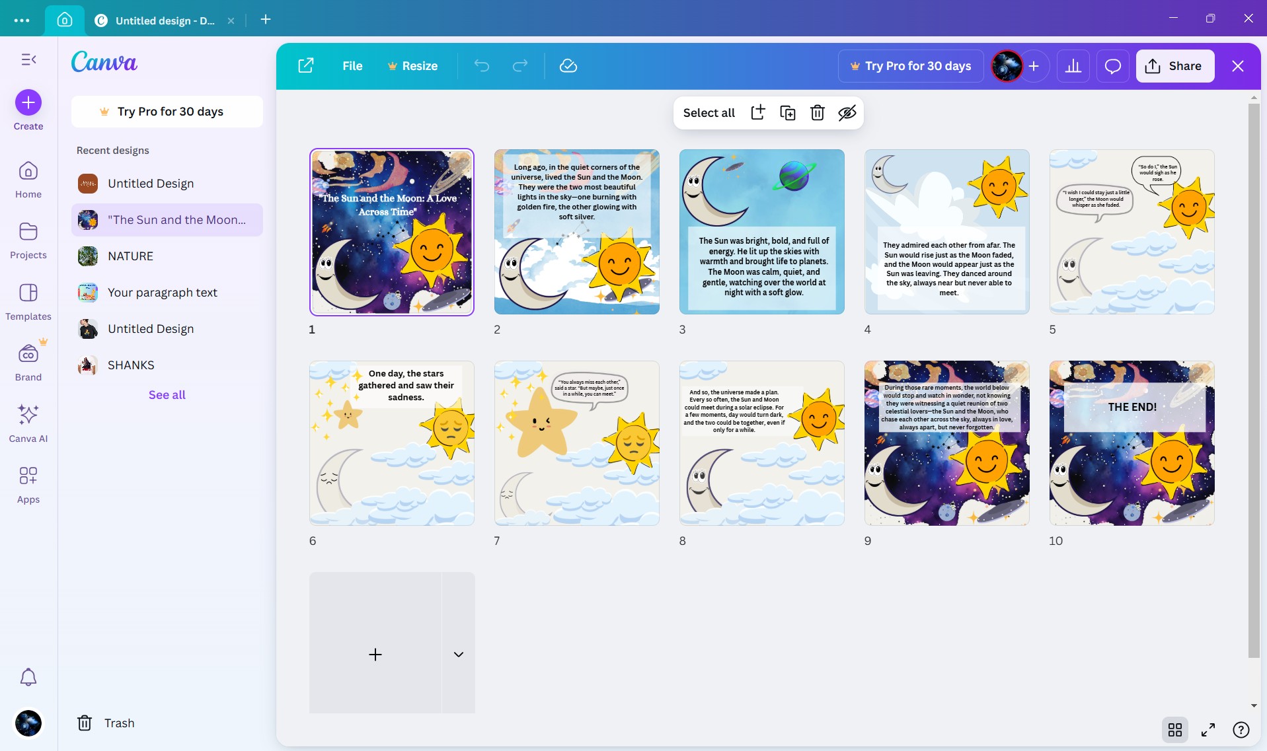This screenshot has height=751, width=1267.
Task: Click Select all pages
Action: [x=709, y=113]
